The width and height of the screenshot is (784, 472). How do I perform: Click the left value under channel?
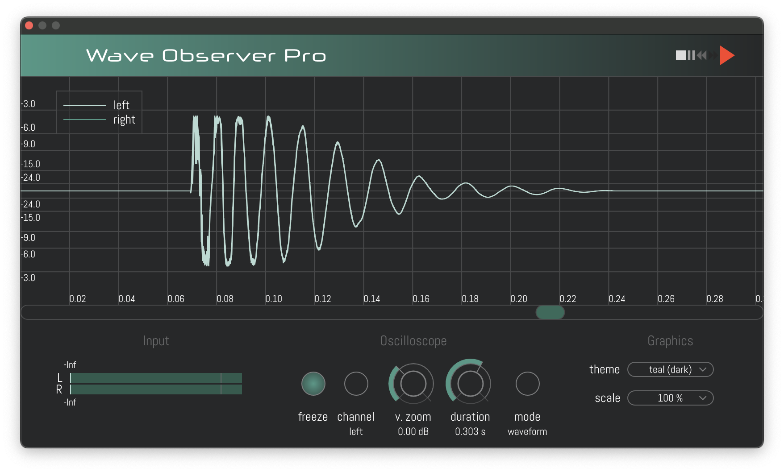(x=356, y=431)
